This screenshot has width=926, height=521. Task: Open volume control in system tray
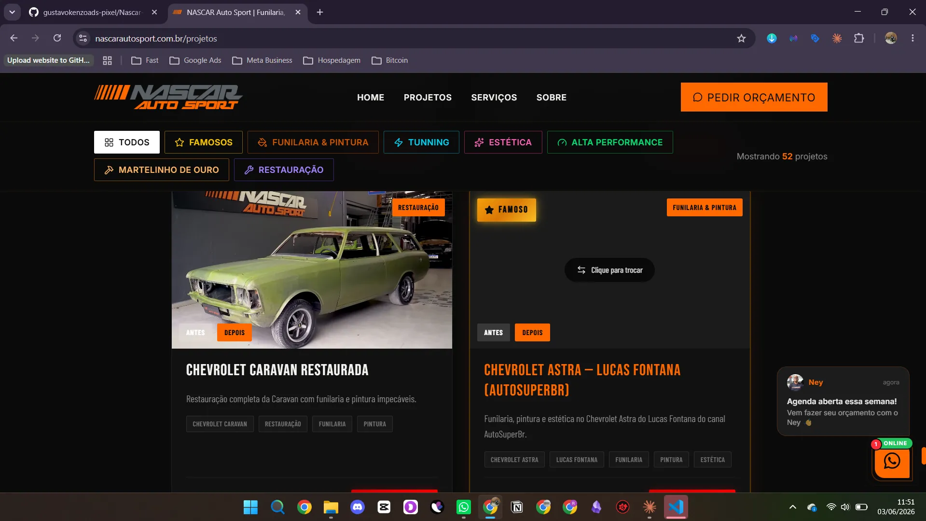tap(845, 507)
